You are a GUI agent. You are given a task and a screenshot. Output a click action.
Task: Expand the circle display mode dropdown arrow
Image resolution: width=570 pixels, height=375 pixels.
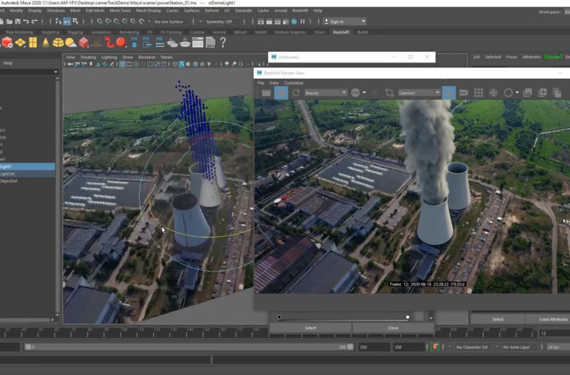point(517,93)
